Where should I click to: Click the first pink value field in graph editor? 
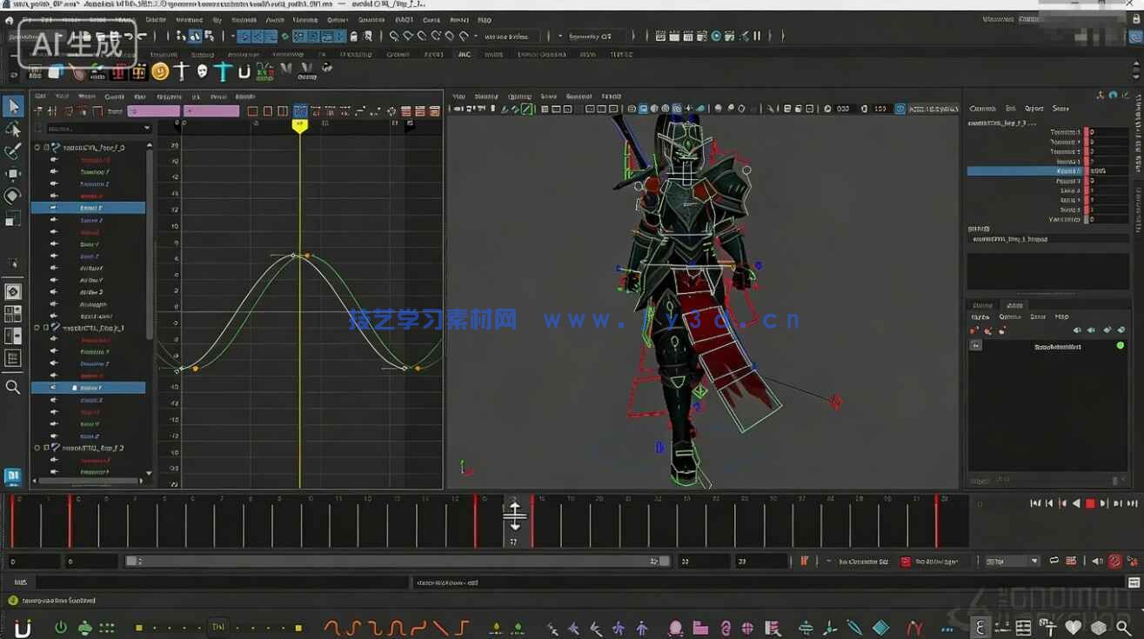pos(153,111)
